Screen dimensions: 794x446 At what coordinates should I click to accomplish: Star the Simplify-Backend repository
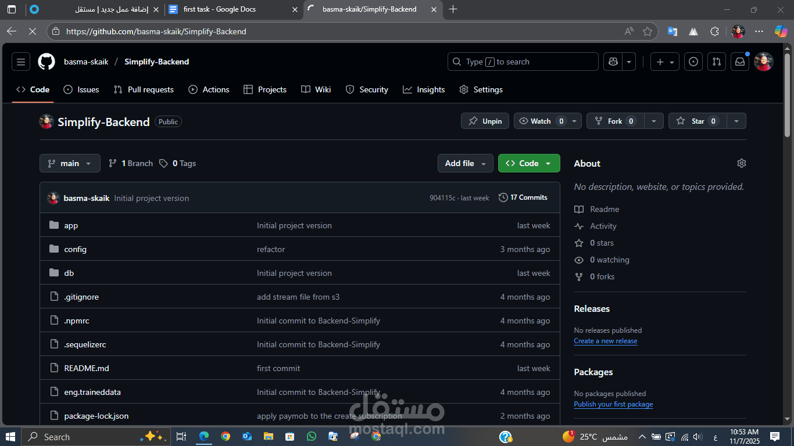(x=698, y=121)
